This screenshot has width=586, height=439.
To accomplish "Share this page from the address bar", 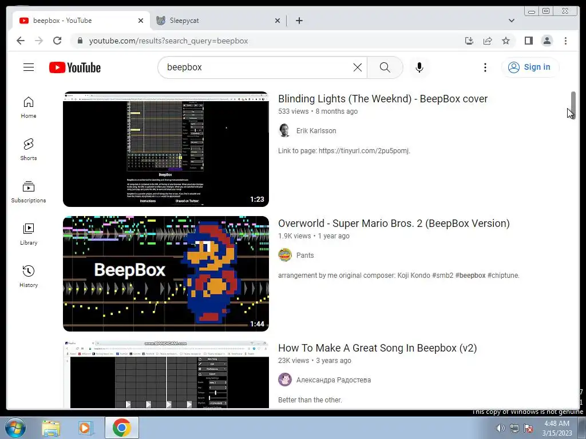I will pyautogui.click(x=488, y=41).
